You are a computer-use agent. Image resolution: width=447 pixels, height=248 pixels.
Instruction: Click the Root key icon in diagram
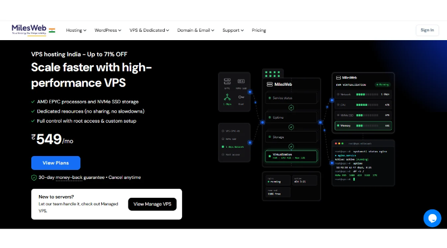[x=241, y=97]
